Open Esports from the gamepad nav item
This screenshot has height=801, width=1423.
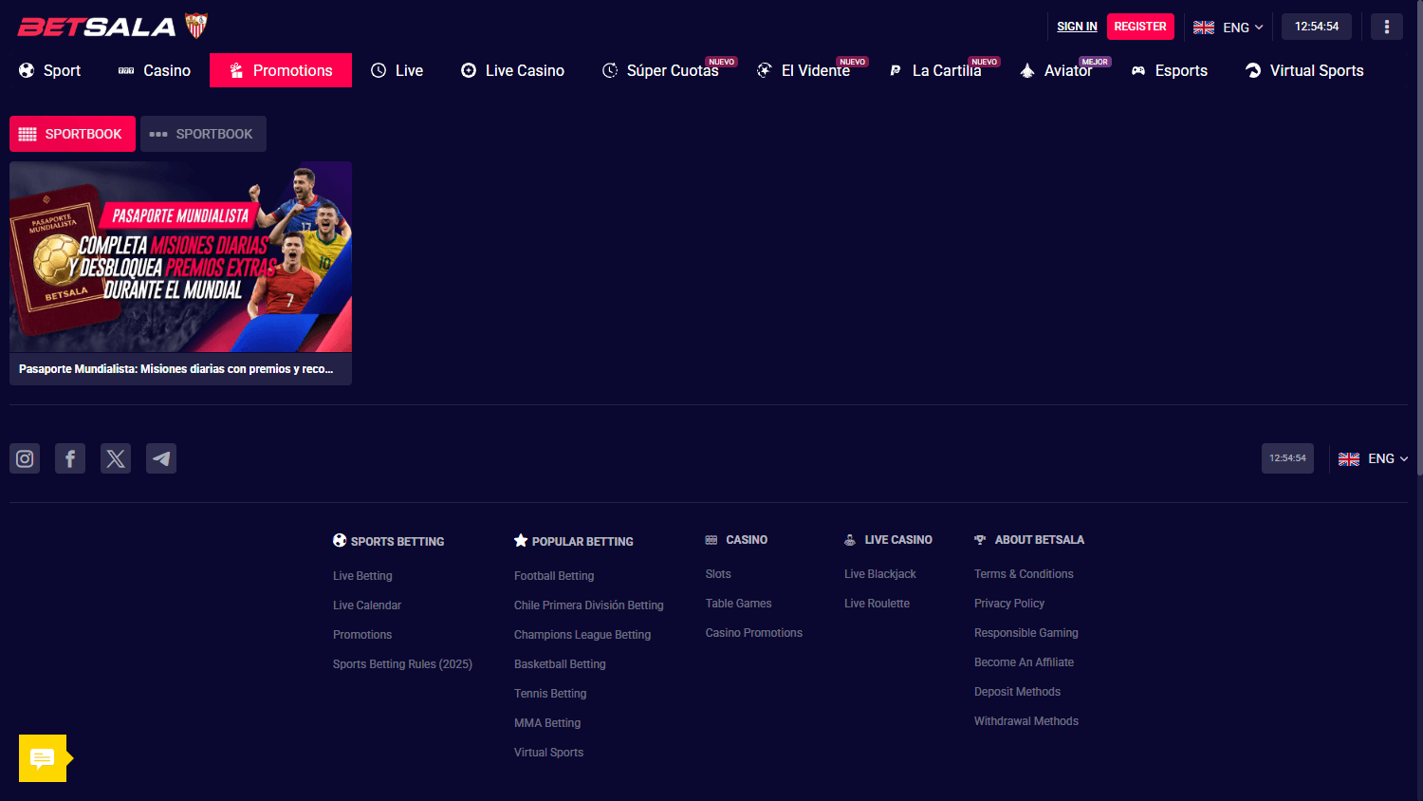coord(1169,70)
